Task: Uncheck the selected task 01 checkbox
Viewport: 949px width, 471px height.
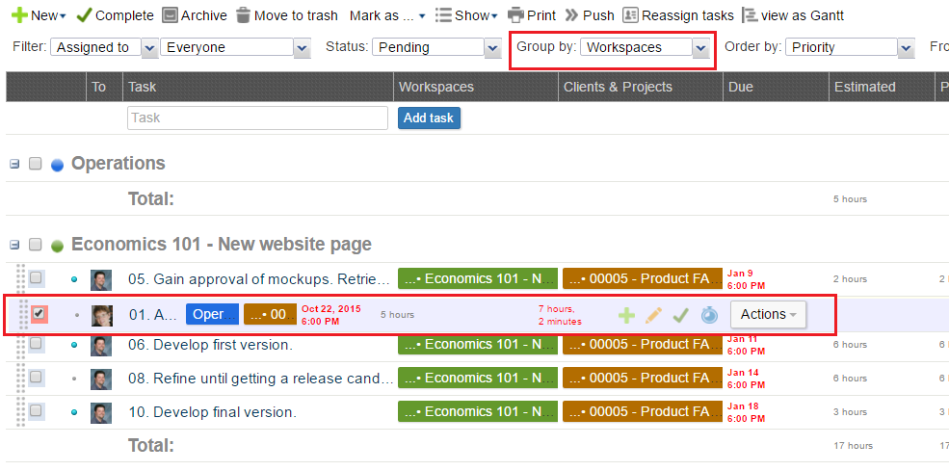Action: click(39, 314)
